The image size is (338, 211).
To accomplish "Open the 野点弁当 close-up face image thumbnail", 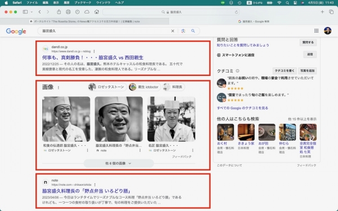I will (x=118, y=119).
